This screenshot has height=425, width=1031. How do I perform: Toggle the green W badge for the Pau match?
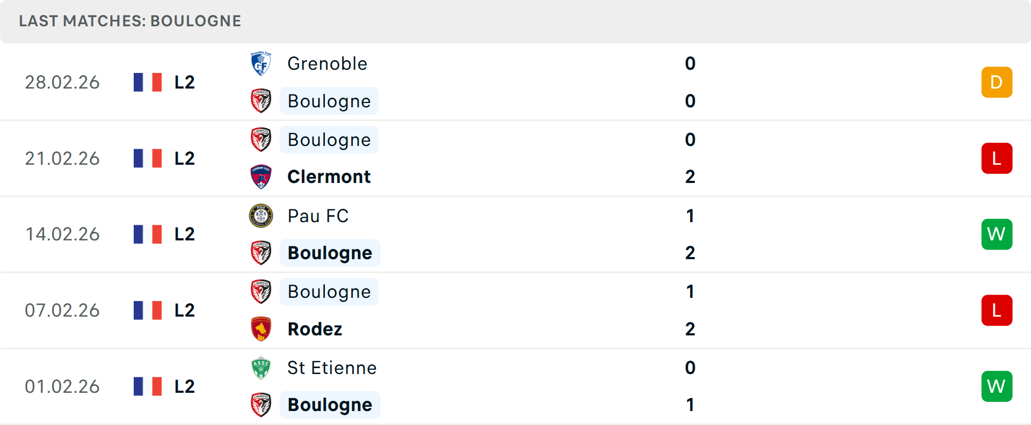click(997, 234)
